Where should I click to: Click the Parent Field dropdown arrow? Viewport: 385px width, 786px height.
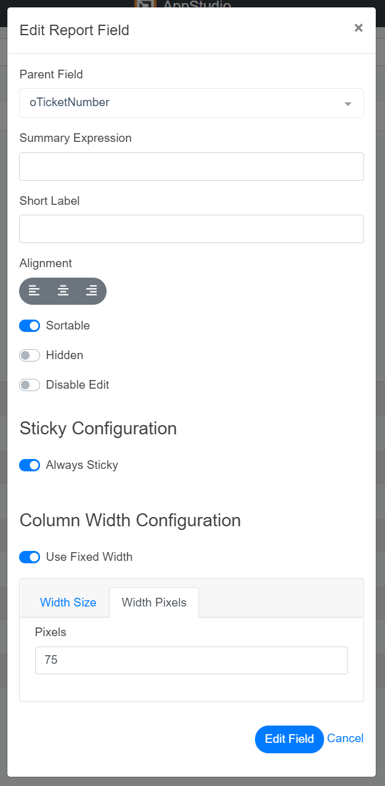[348, 104]
